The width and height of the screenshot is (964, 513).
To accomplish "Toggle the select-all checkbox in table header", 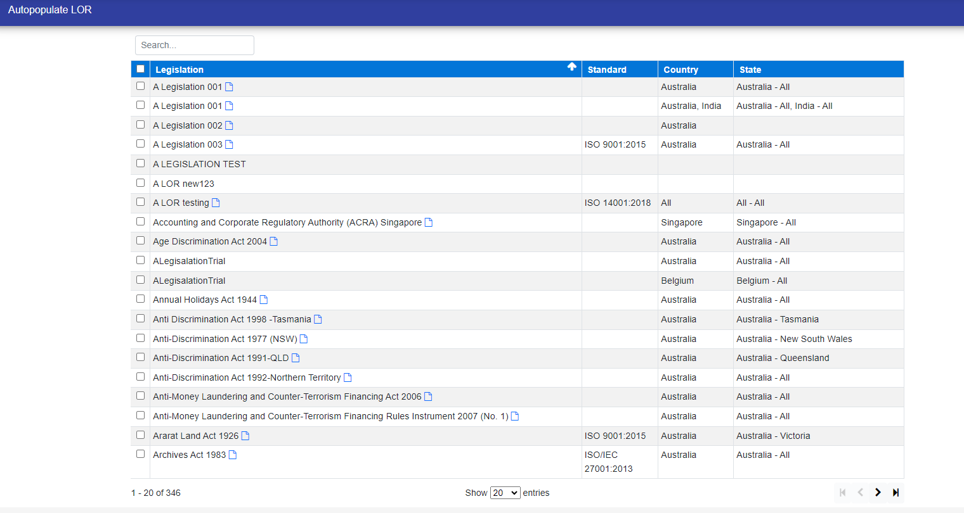I will pyautogui.click(x=140, y=69).
